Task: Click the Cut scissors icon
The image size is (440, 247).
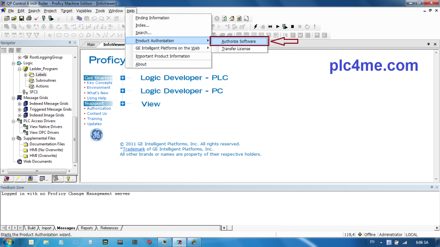Action: 72,18
